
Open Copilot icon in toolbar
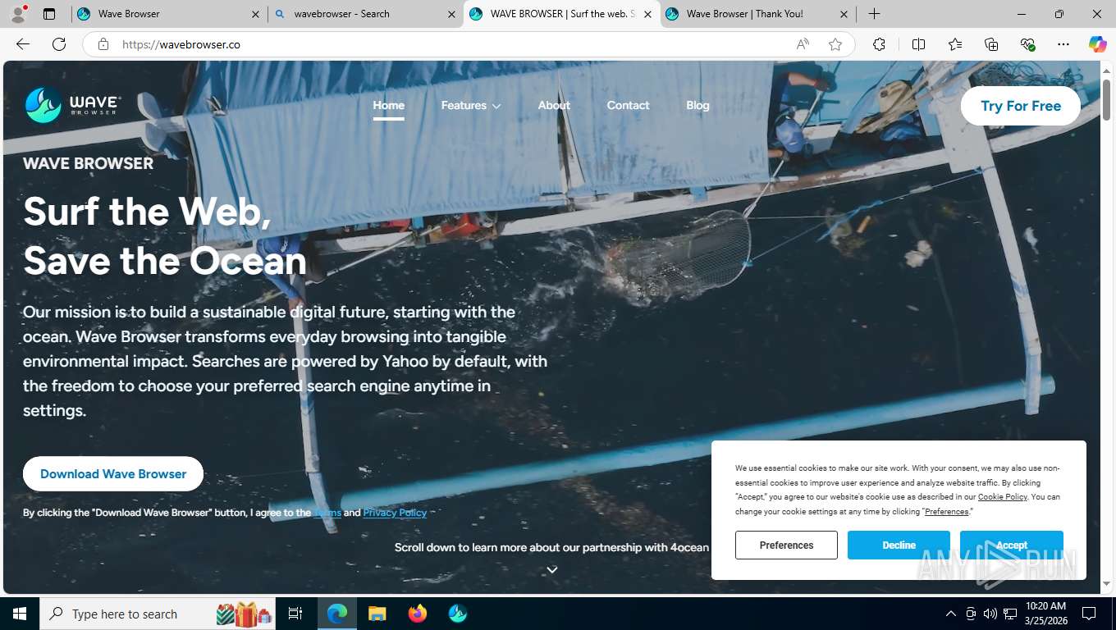1097,44
